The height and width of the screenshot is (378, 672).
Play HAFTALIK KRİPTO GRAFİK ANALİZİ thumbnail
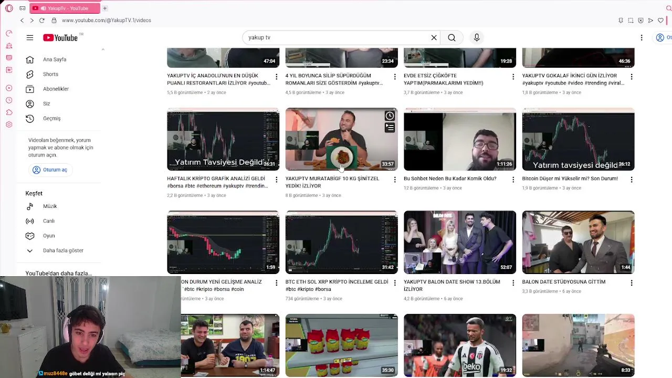coord(223,140)
